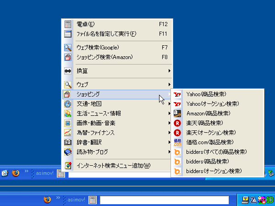This screenshot has width=275, height=206.
Task: Expand the 換算 submenu arrow
Action: [x=170, y=71]
